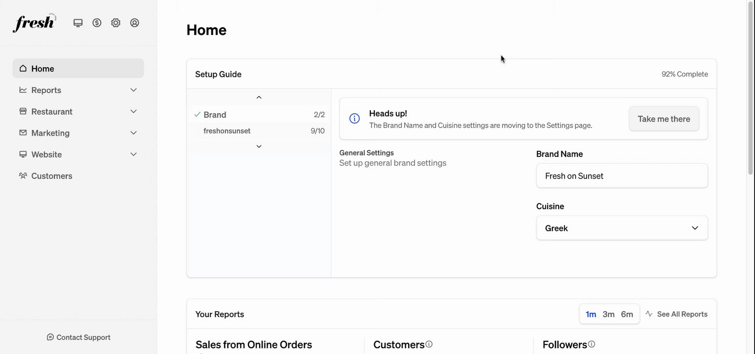This screenshot has width=755, height=354.
Task: Go to Customers in sidebar
Action: point(52,176)
